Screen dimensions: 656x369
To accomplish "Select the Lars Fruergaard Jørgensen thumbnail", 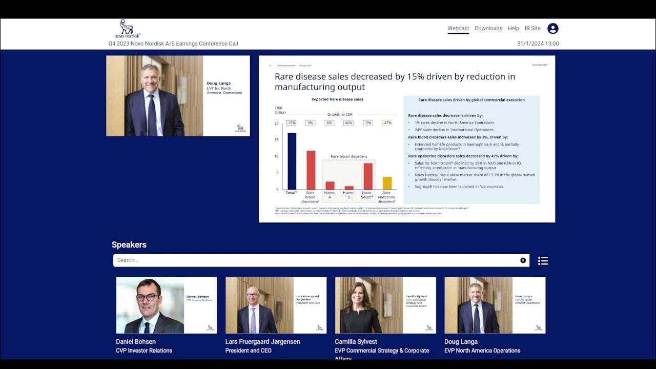I will pos(276,305).
